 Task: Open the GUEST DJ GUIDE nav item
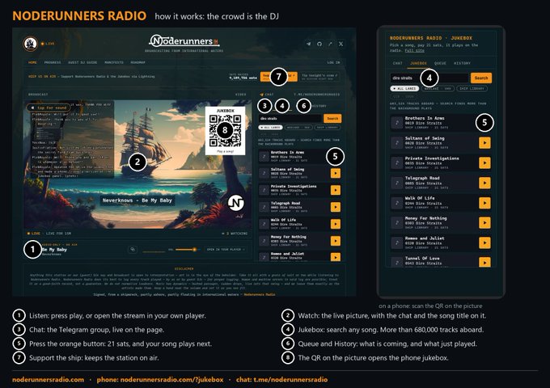click(82, 62)
